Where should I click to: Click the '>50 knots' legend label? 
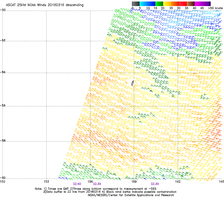pos(215,8)
